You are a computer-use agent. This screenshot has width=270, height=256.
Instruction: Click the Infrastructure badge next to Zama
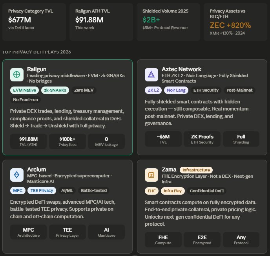click(x=196, y=170)
